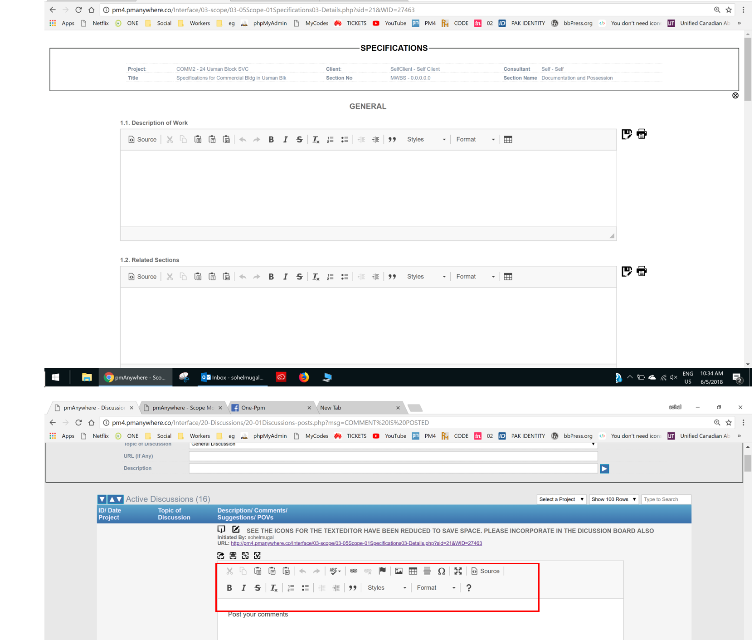This screenshot has width=754, height=640.
Task: Click print icon beside Related Sections editor
Action: [x=642, y=271]
